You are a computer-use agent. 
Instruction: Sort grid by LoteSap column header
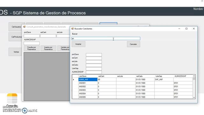[164, 76]
